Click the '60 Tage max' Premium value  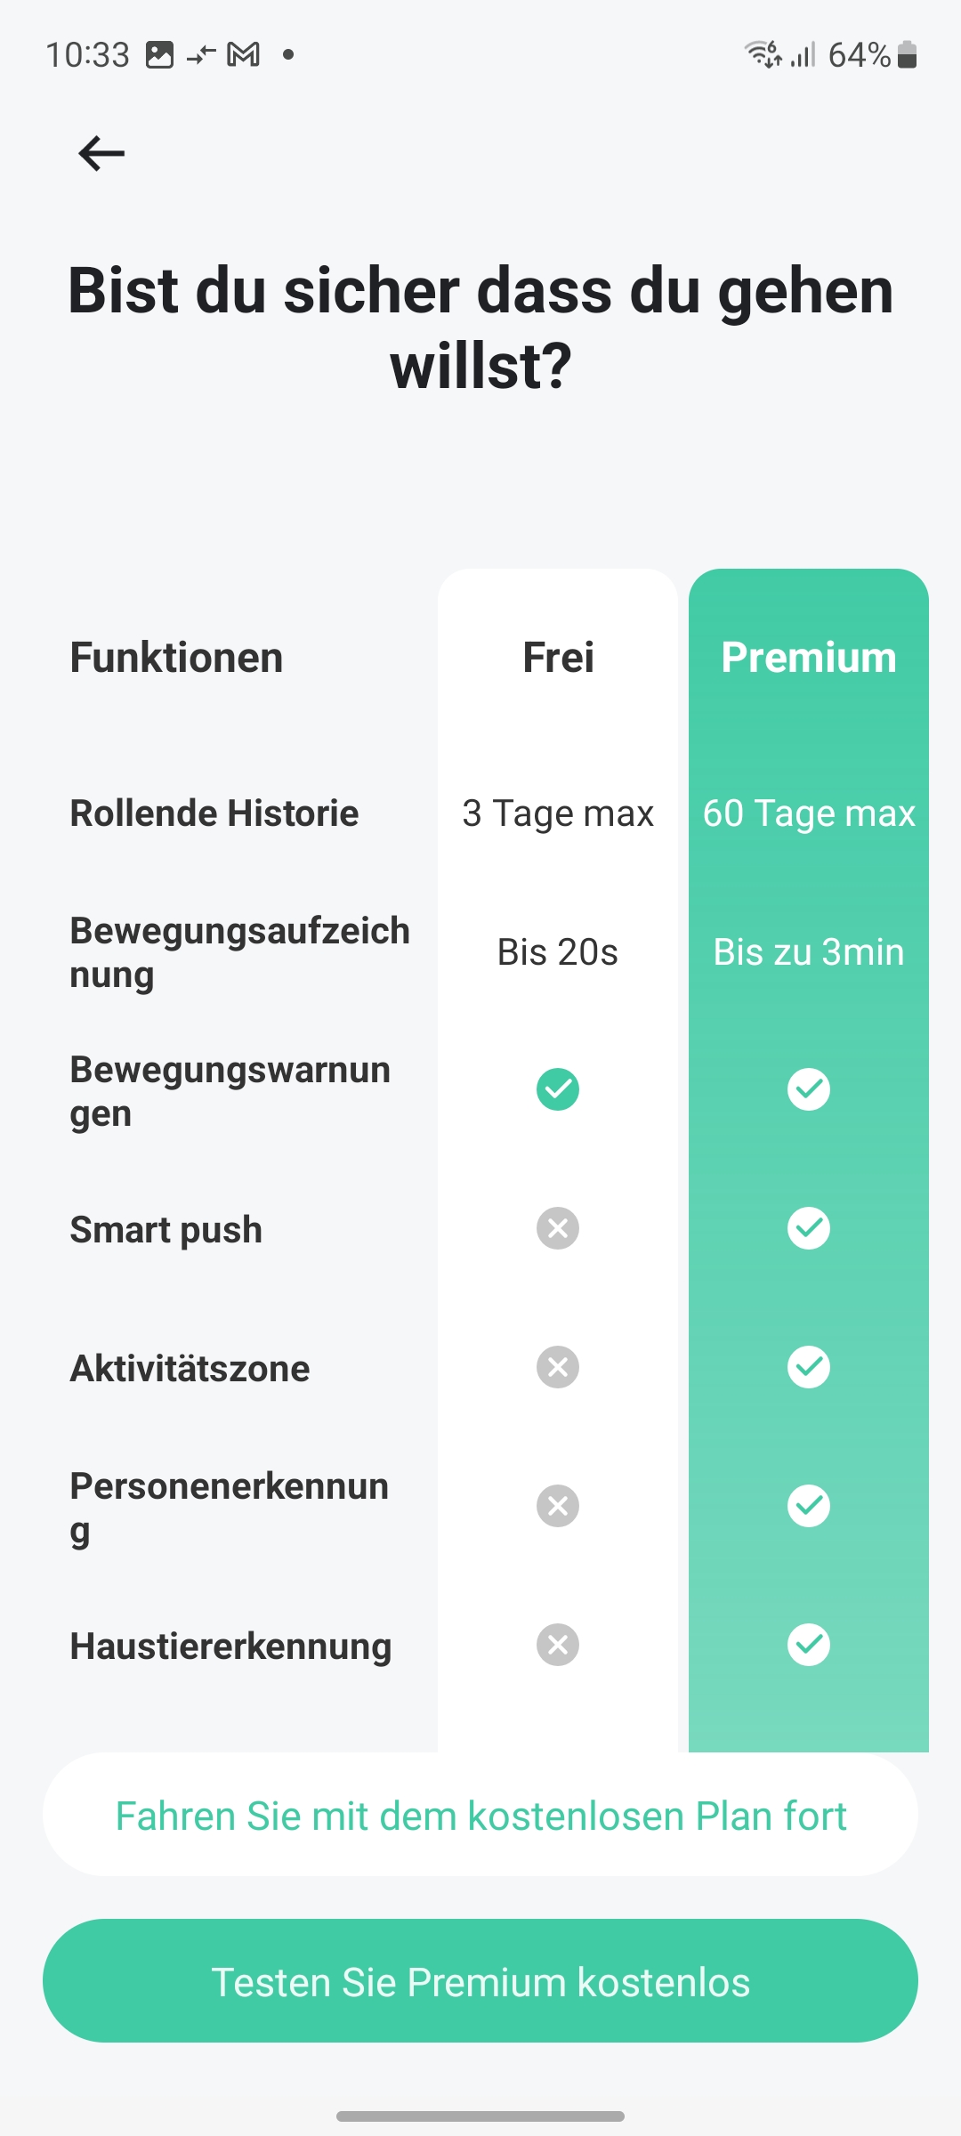click(x=809, y=813)
